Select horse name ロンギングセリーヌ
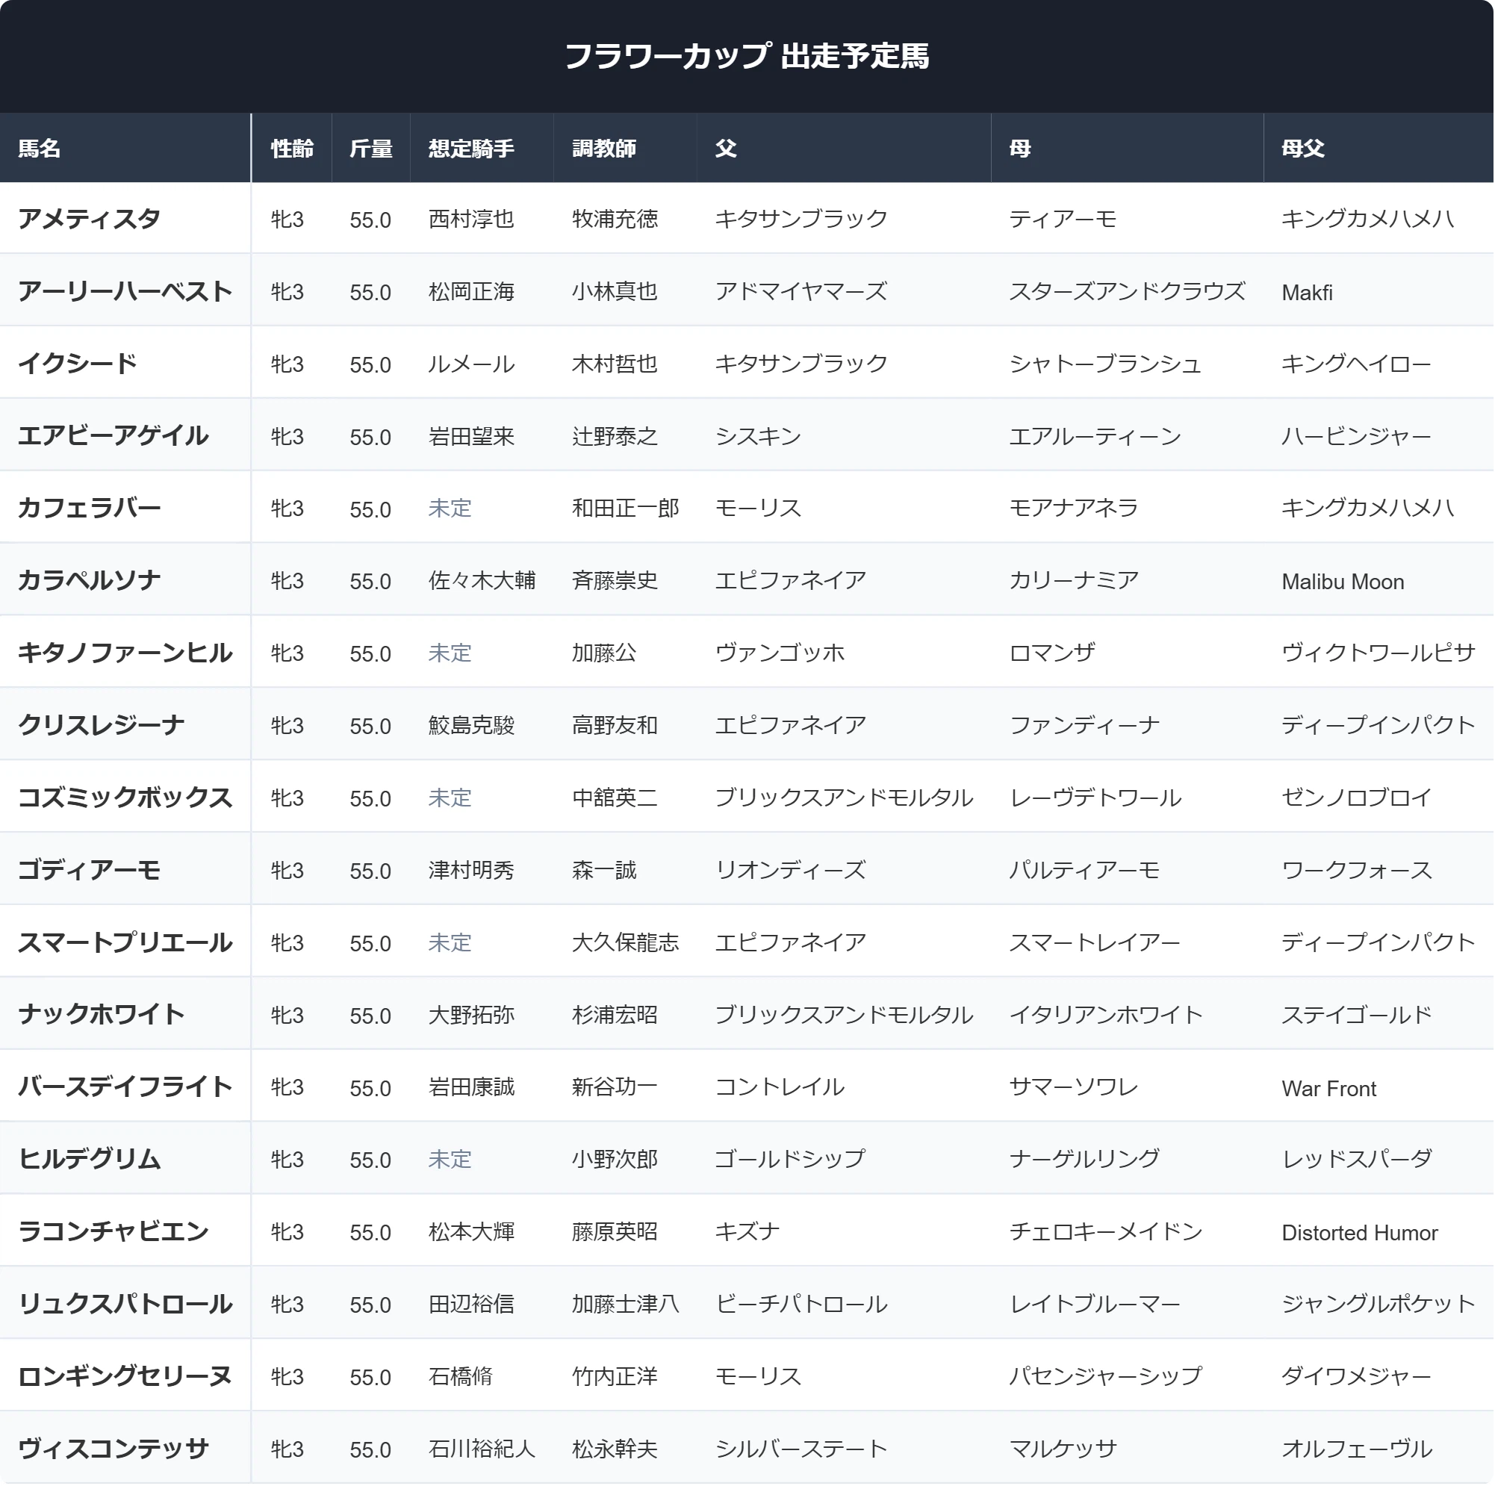This screenshot has height=1486, width=1495. click(125, 1376)
